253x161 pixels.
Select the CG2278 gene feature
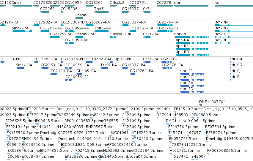point(165,6)
